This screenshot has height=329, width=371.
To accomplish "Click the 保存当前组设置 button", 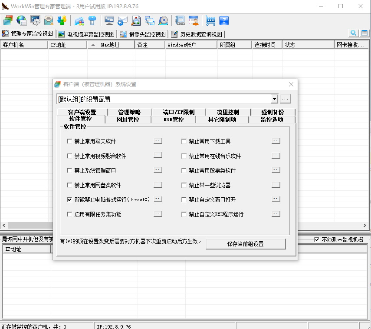I will (246, 244).
